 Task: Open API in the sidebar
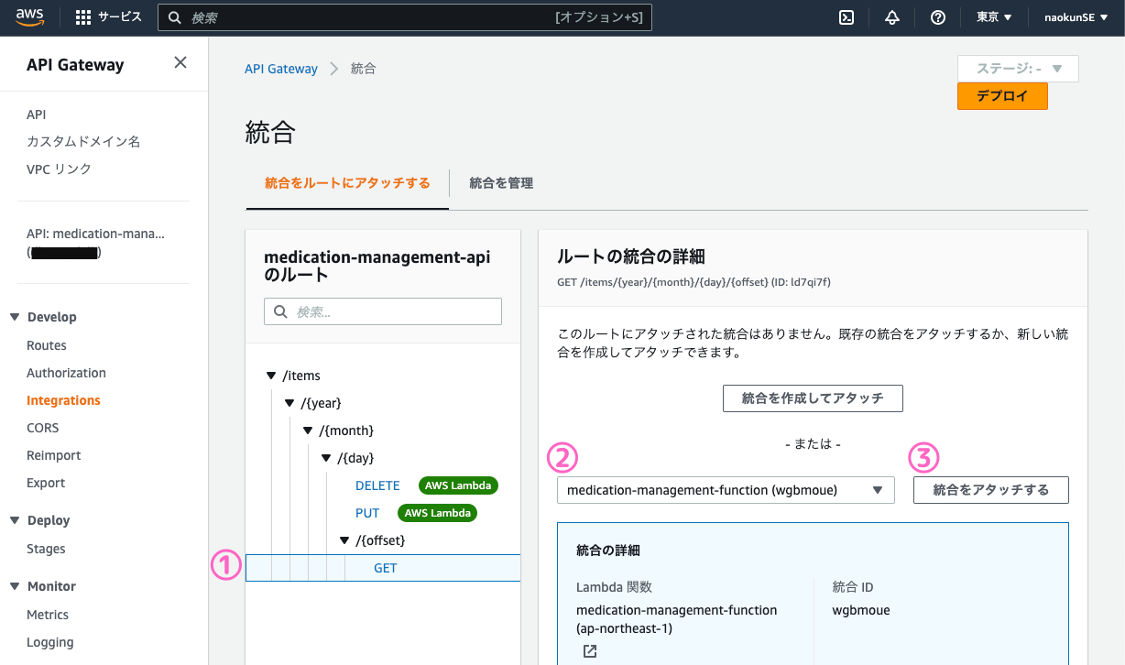tap(37, 114)
